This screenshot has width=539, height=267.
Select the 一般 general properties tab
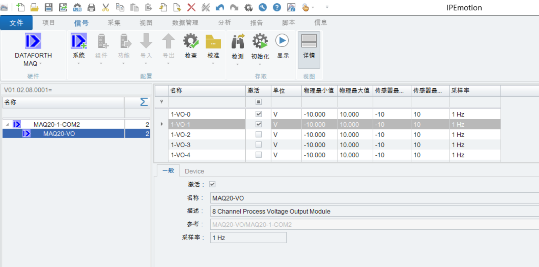168,170
